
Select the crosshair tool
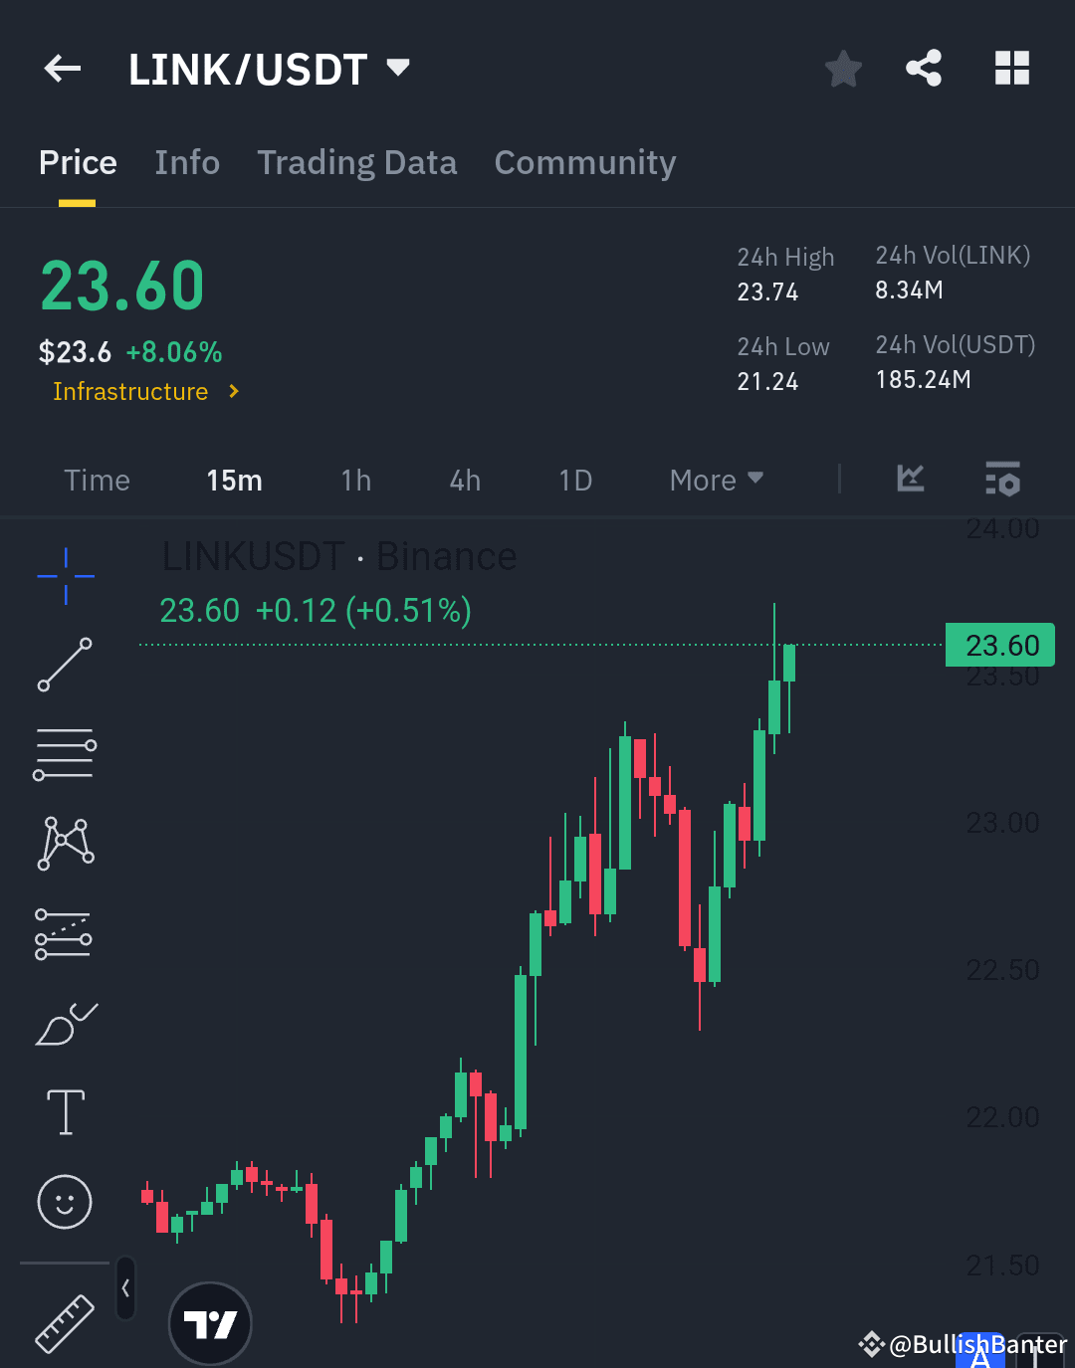tap(64, 575)
